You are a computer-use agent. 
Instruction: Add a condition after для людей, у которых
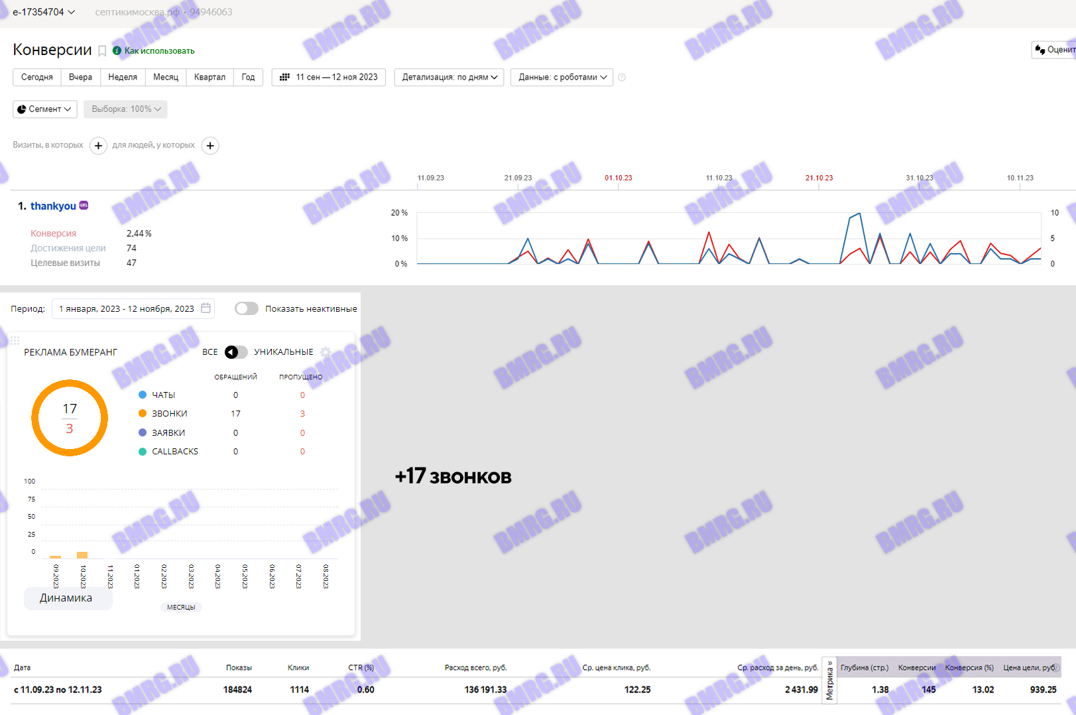pos(210,145)
